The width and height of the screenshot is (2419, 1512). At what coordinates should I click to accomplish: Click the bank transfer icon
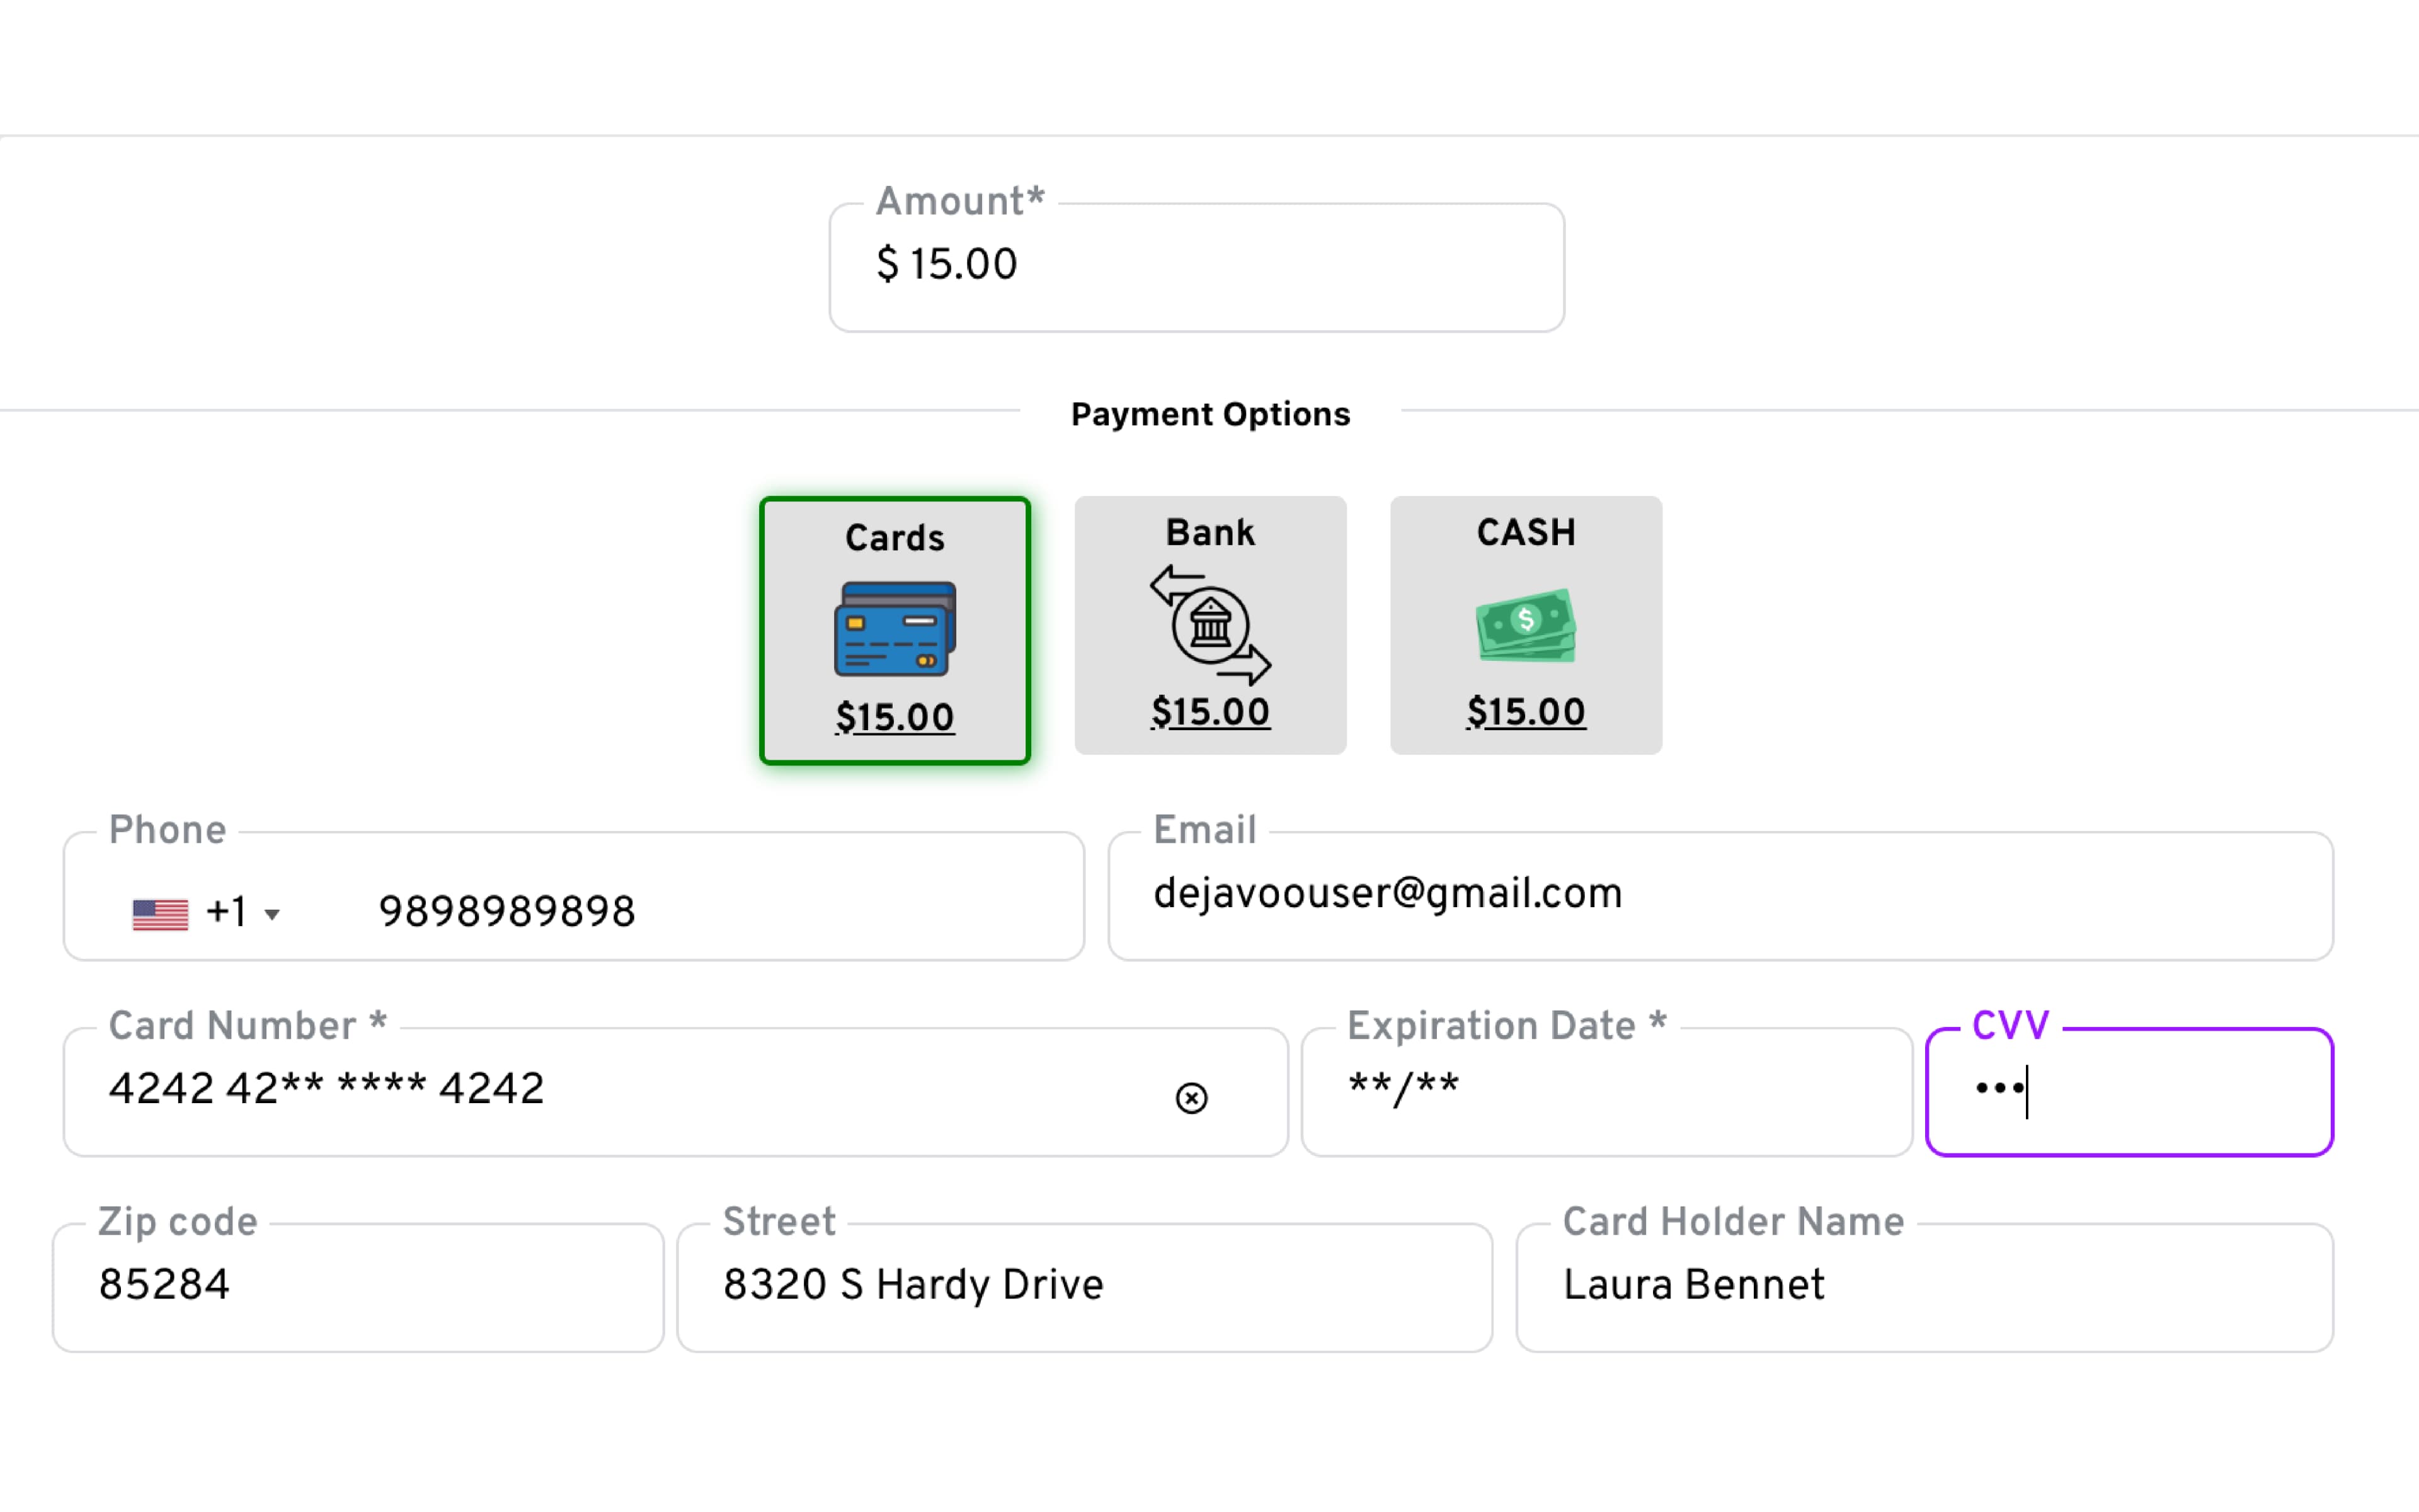coord(1209,625)
